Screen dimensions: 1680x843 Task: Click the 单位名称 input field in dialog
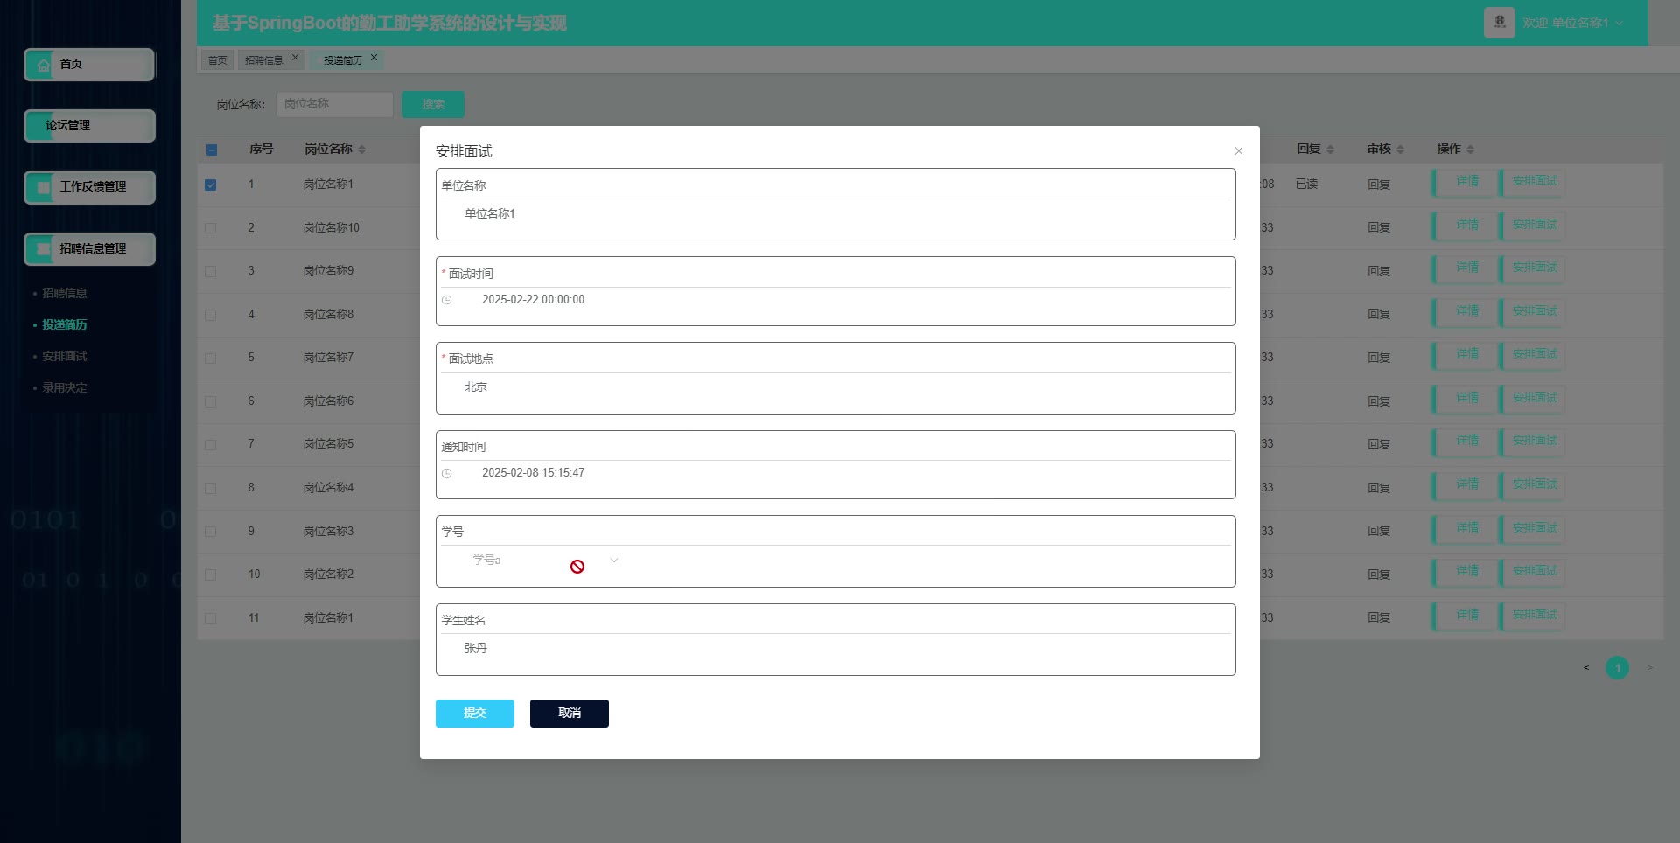point(836,214)
